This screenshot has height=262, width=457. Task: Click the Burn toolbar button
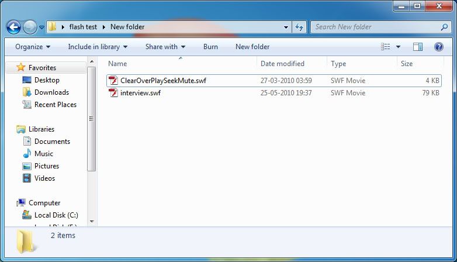[x=210, y=47]
